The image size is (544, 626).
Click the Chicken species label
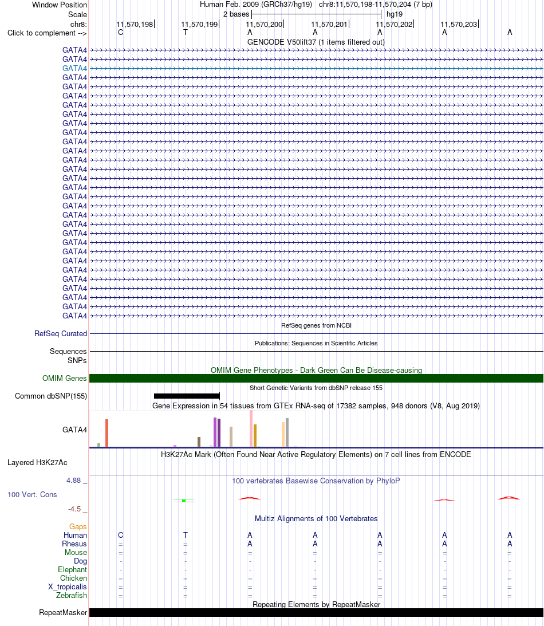pos(73,578)
